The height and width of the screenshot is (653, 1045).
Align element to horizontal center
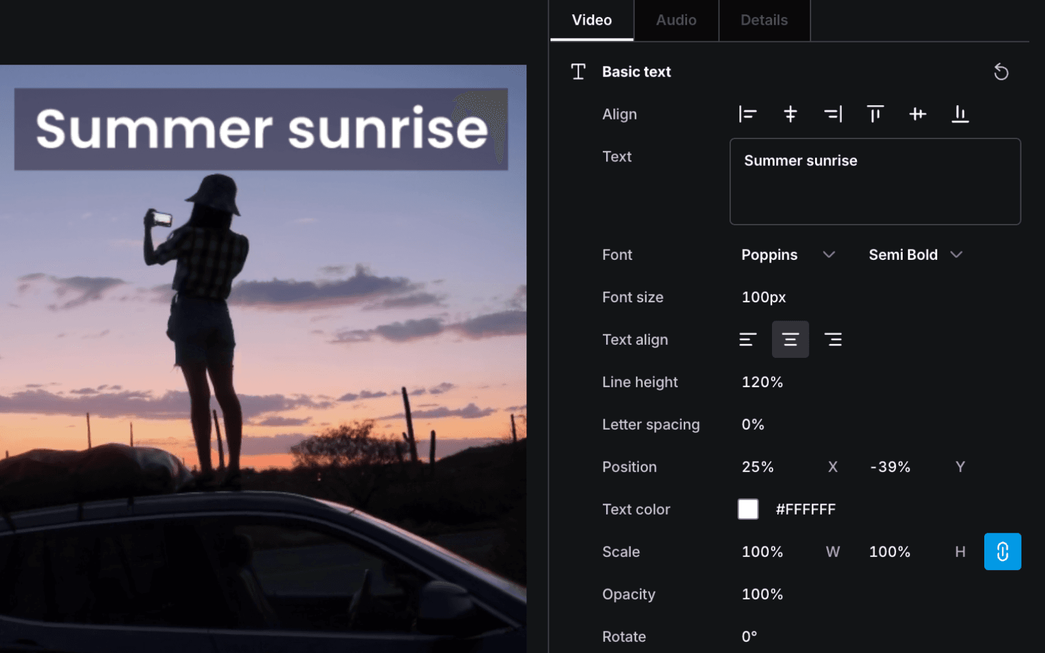790,114
